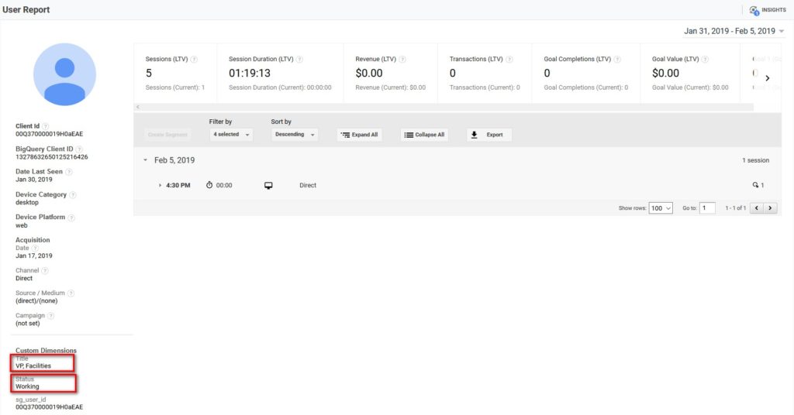
Task: Click the stopwatch duration icon showing 00:00
Action: [x=209, y=185]
